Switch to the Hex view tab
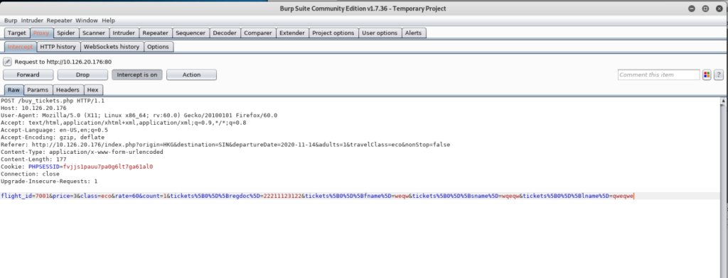The width and height of the screenshot is (728, 278). click(x=93, y=90)
